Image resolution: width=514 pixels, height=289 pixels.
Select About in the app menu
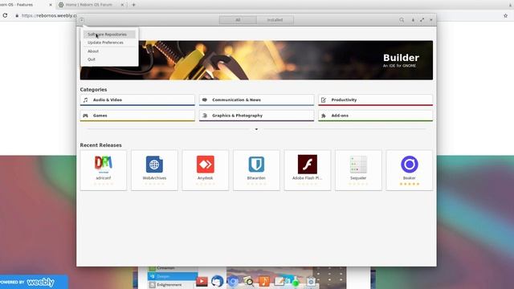(x=109, y=51)
